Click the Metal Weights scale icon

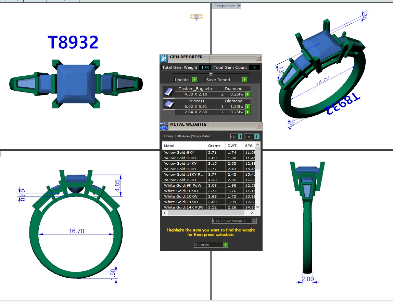(x=164, y=126)
